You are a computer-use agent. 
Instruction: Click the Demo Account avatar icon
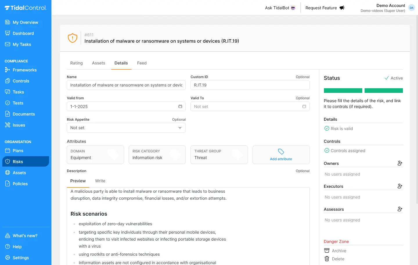[411, 8]
